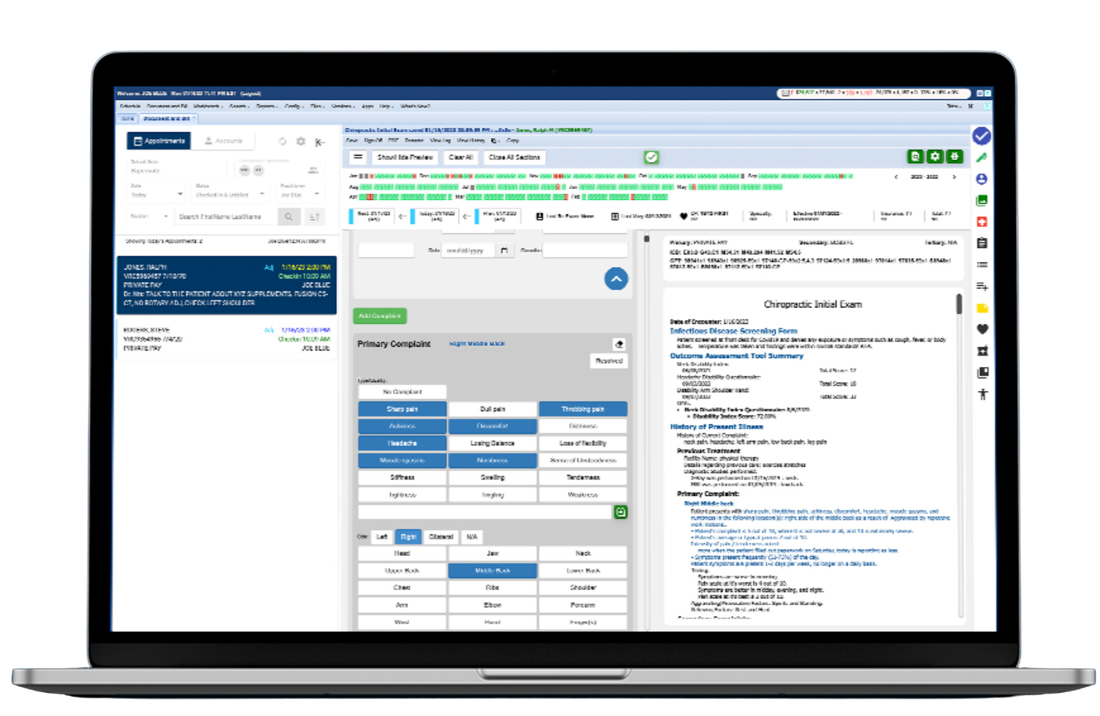Collapse the appointments panel with arrow icon
This screenshot has width=1100, height=716.
point(320,142)
